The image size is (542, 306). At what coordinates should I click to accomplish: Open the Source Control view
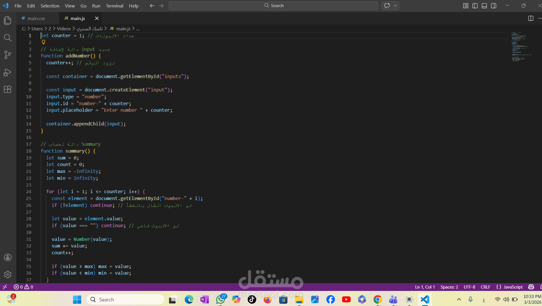(x=8, y=55)
